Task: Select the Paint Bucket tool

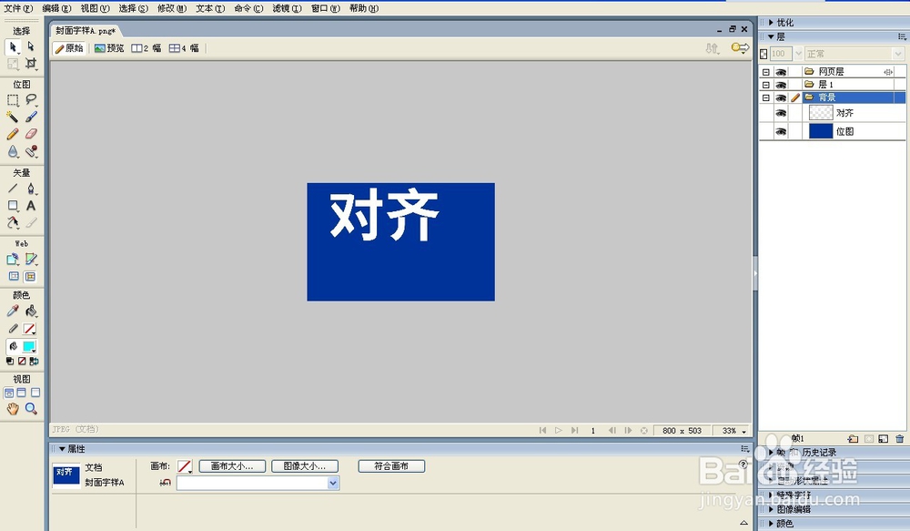Action: (31, 311)
